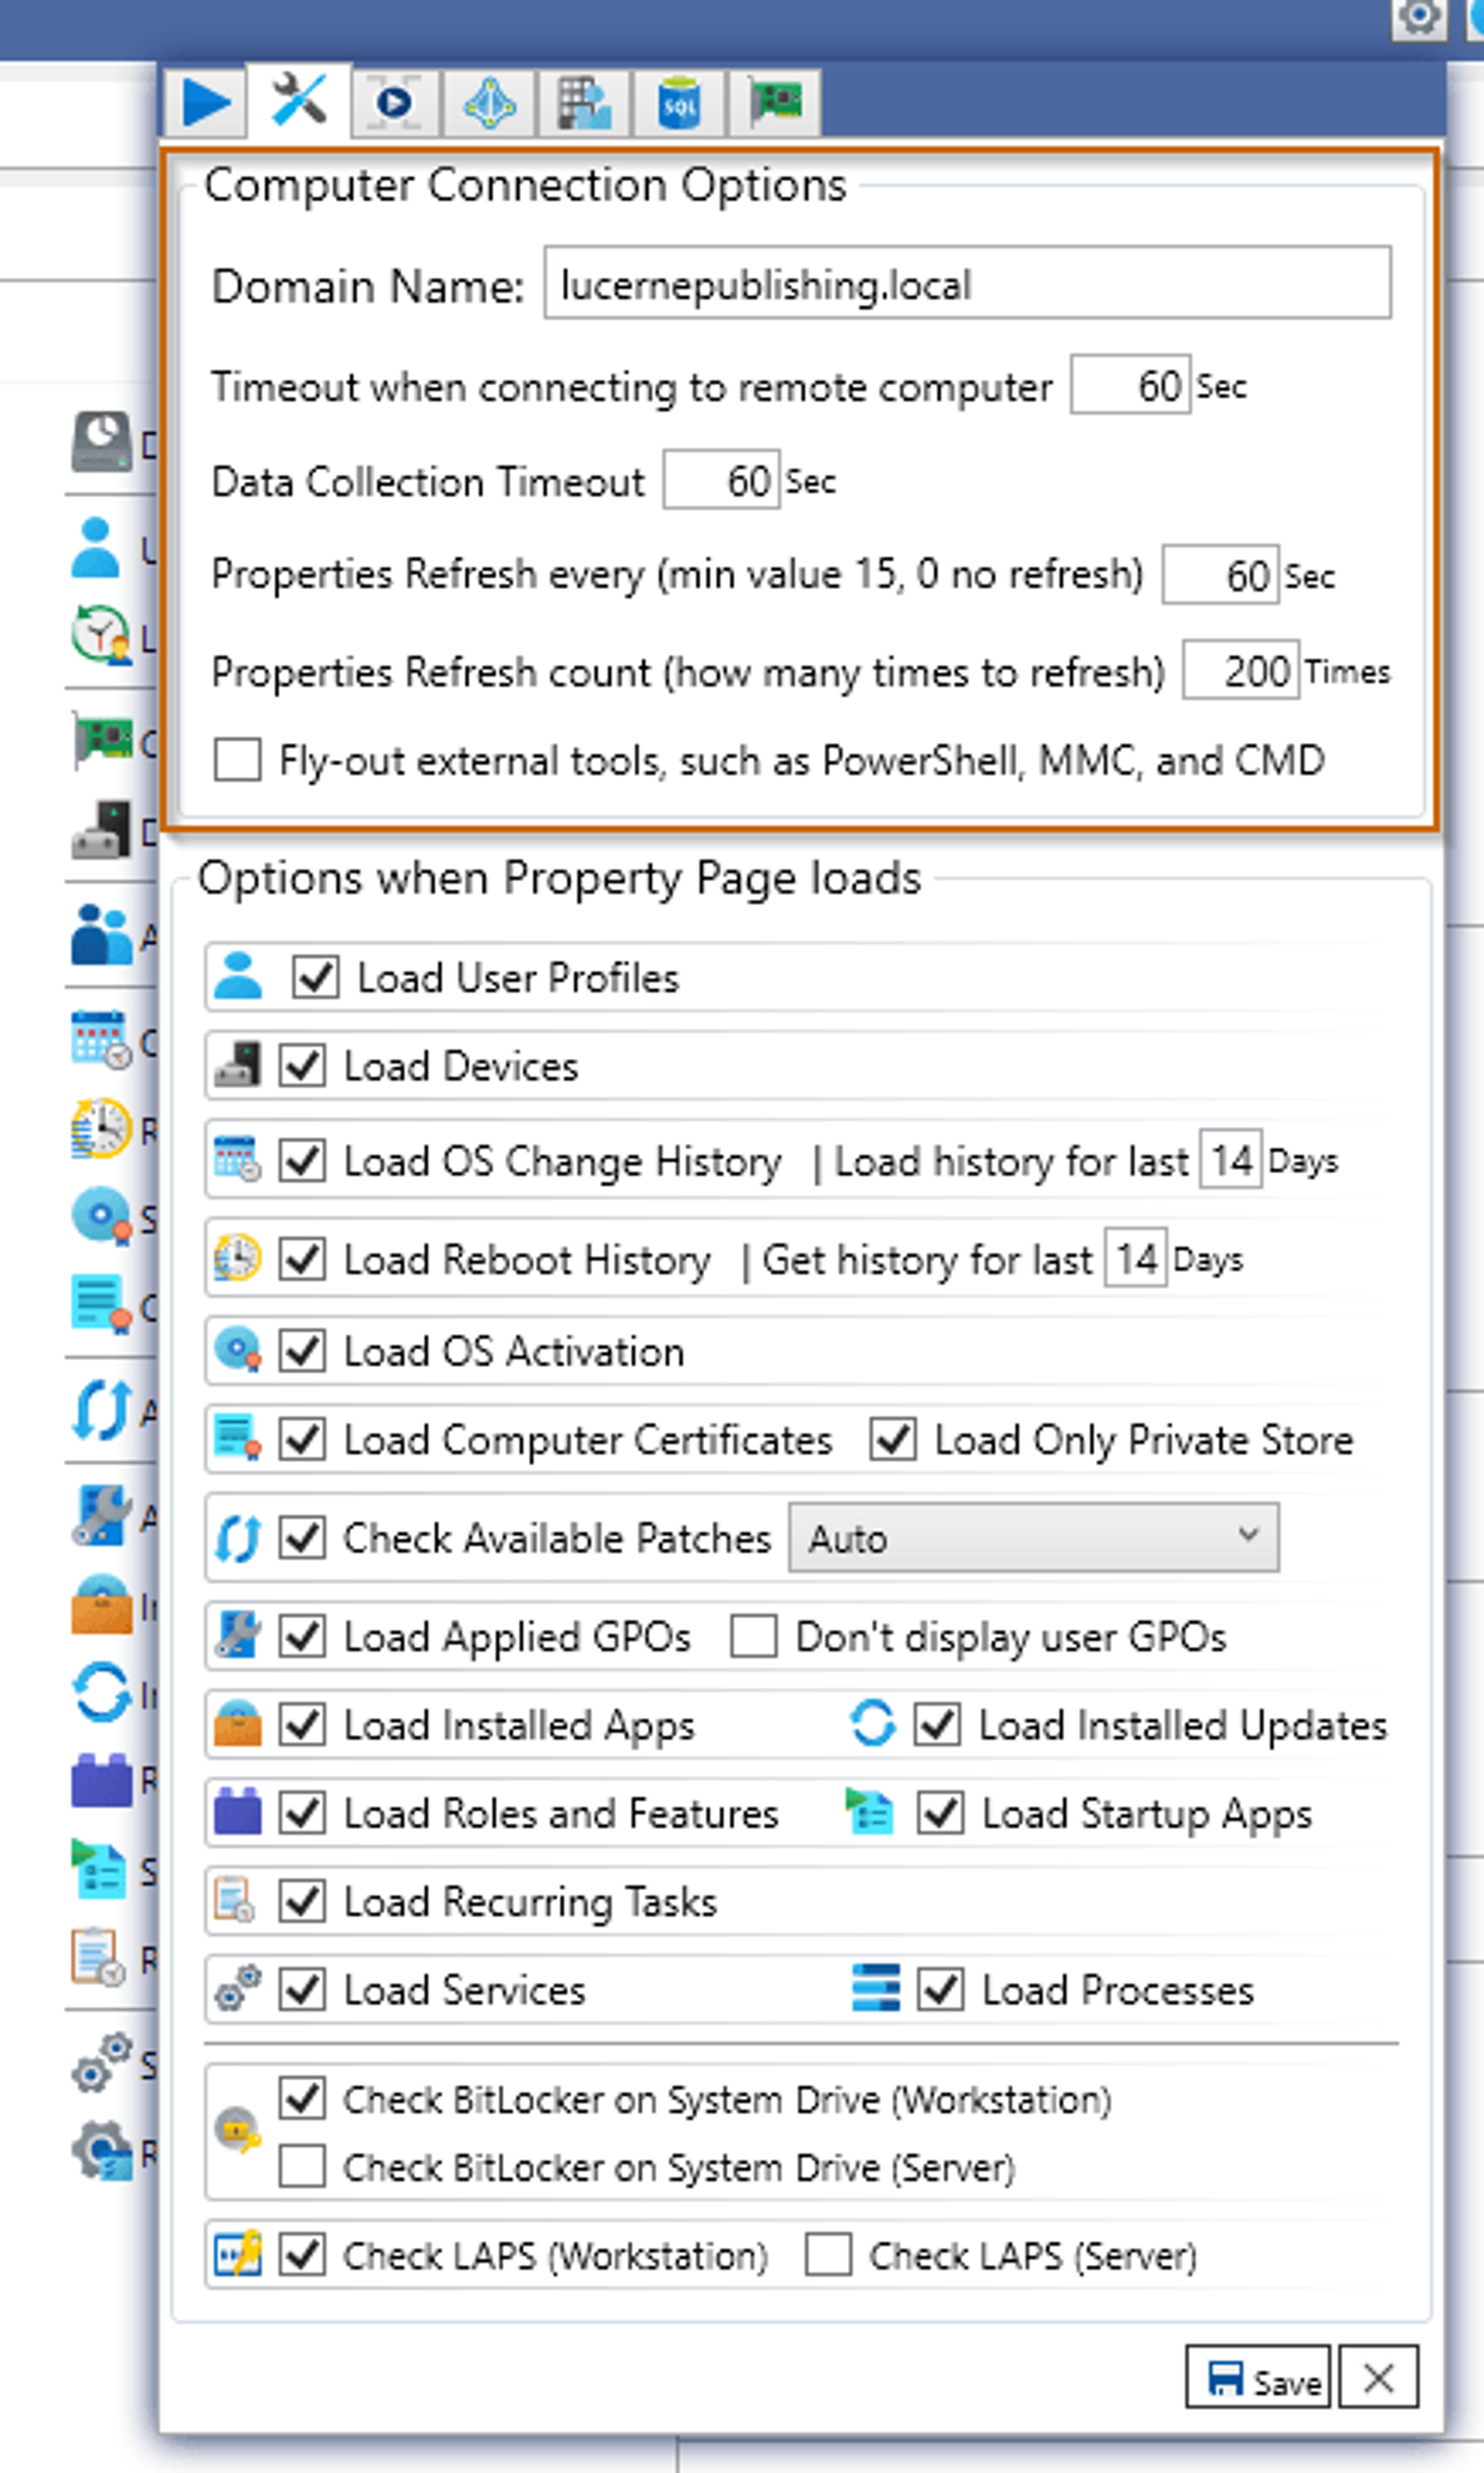Click the flagged list icon beside Startup Apps
This screenshot has height=2473, width=1484.
(869, 1811)
